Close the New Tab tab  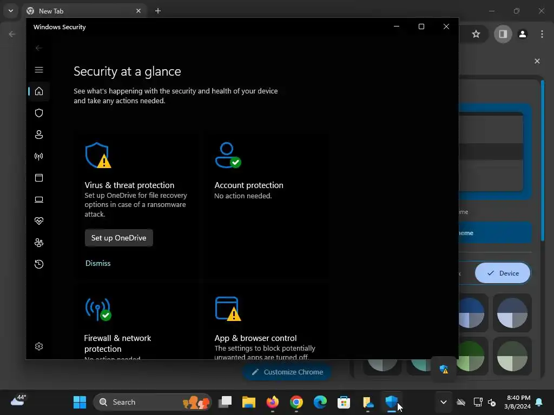coord(138,11)
